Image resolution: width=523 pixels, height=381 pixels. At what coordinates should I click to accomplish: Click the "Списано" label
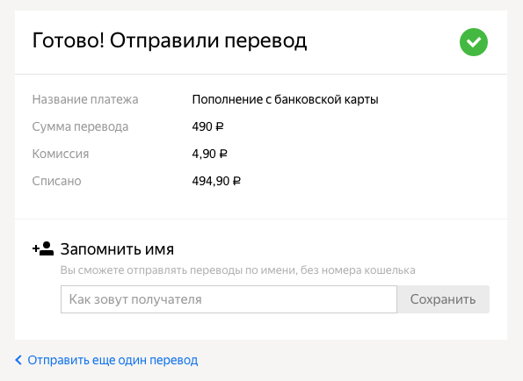coord(56,181)
